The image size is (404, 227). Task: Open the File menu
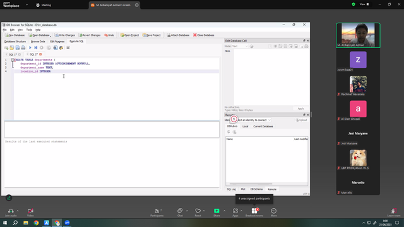(x=4, y=30)
